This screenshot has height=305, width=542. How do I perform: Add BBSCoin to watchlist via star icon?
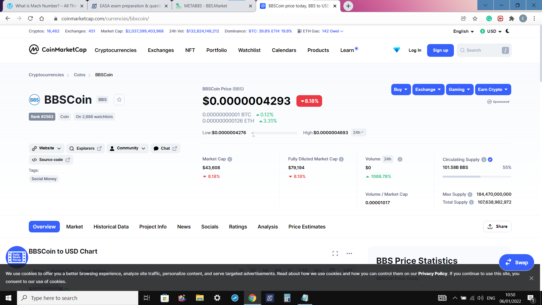119,100
